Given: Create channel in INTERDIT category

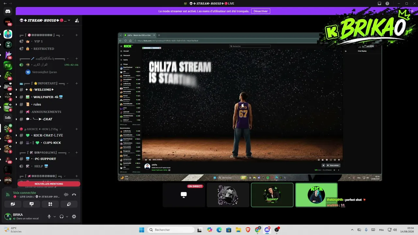Looking at the screenshot, I should [x=77, y=35].
